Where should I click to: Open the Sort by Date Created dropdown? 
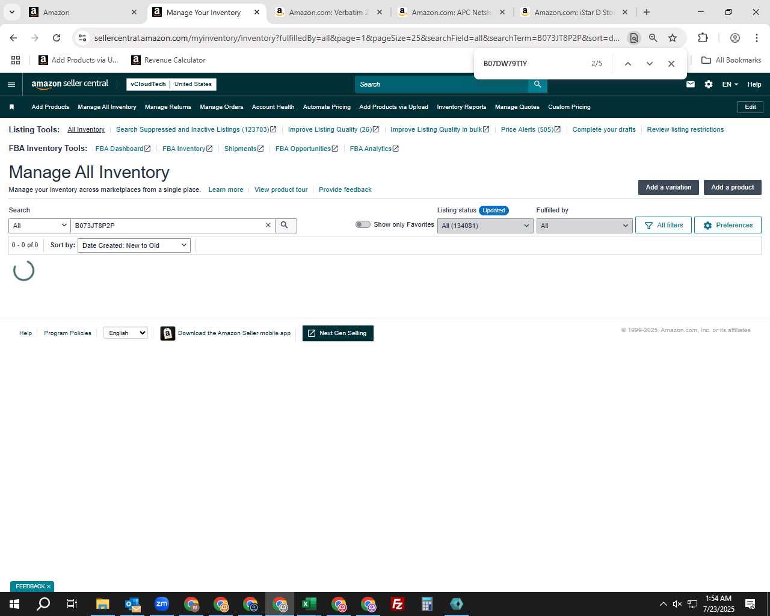pyautogui.click(x=134, y=245)
